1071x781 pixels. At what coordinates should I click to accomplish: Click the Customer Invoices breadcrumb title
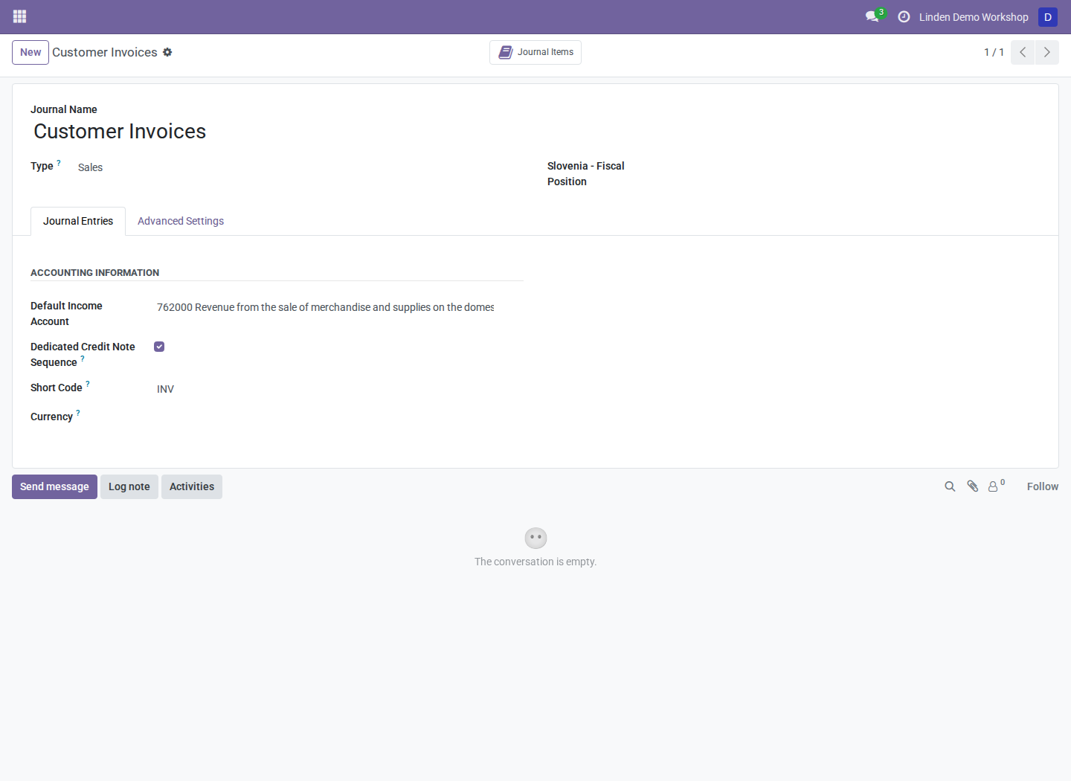point(105,52)
